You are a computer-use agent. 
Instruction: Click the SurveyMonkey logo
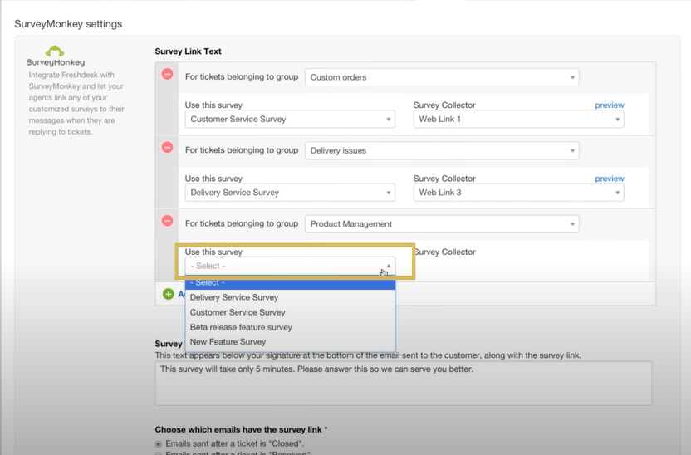coord(56,56)
